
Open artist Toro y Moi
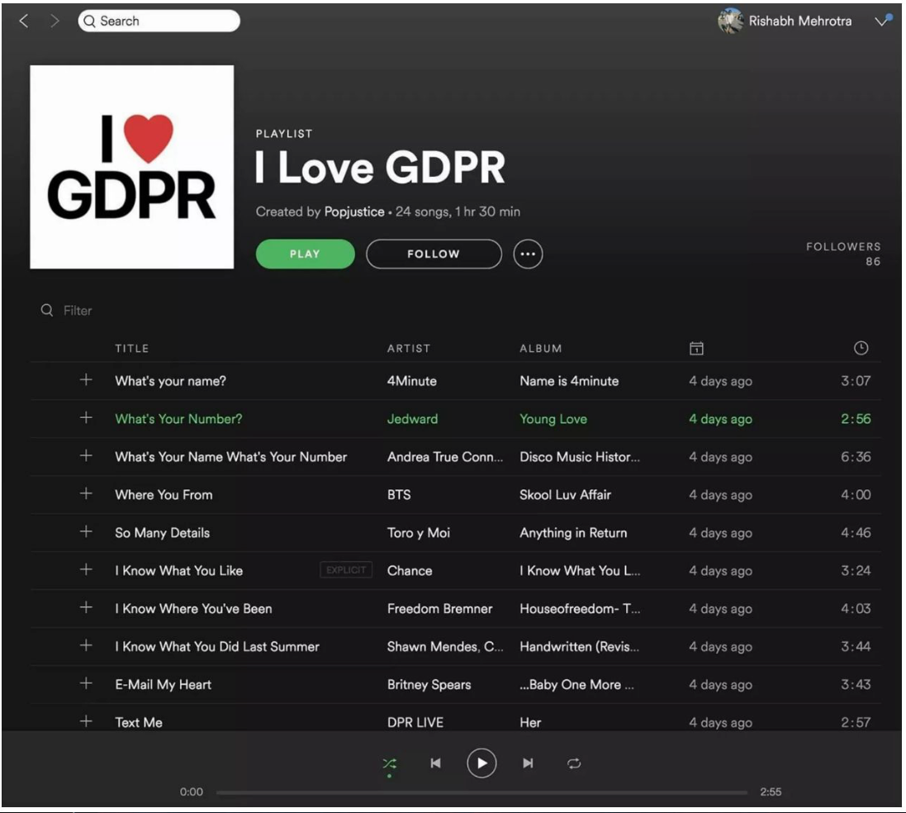(419, 533)
